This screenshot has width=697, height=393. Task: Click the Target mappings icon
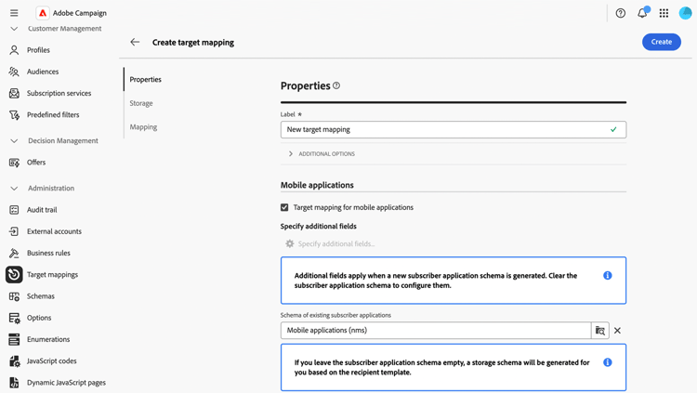tap(14, 274)
